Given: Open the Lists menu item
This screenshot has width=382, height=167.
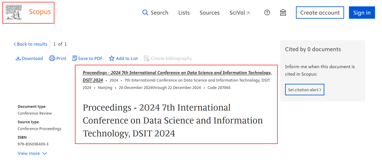Looking at the screenshot, I should (184, 13).
